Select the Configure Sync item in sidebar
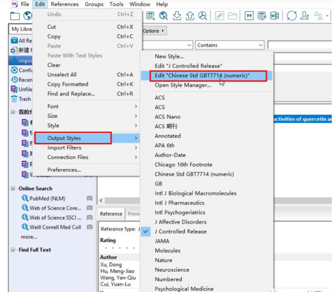 click(x=22, y=70)
